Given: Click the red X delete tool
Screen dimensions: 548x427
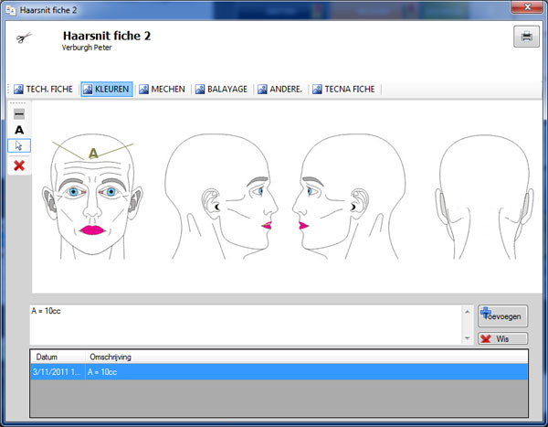Looking at the screenshot, I should pyautogui.click(x=19, y=165).
